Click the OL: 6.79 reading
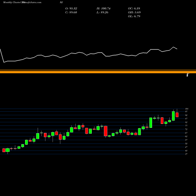 134,16
